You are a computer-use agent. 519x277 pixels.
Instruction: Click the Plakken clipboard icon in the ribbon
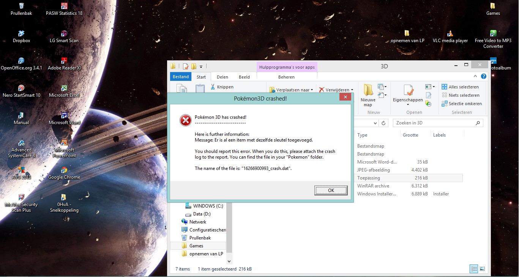[x=200, y=89]
